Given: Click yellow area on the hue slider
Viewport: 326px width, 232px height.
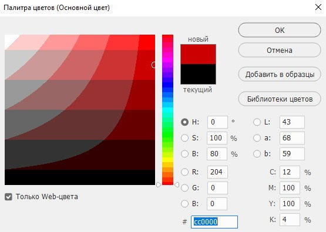Looking at the screenshot, I should [x=167, y=160].
